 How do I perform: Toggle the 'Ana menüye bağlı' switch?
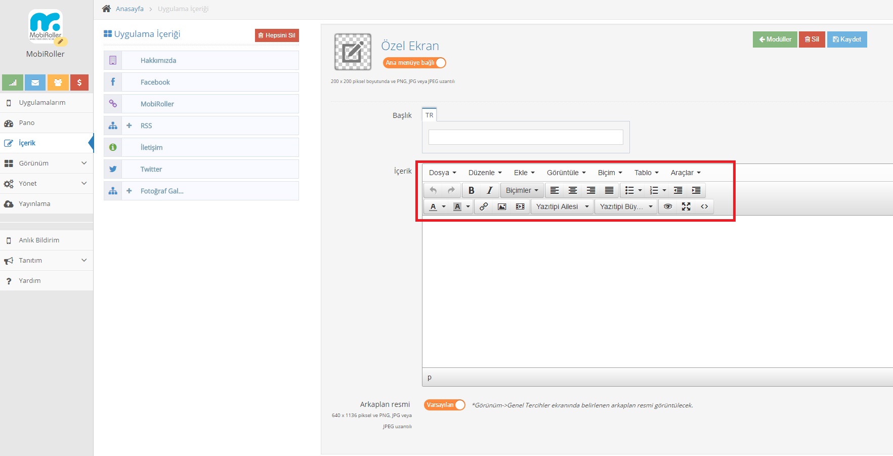[x=414, y=63]
